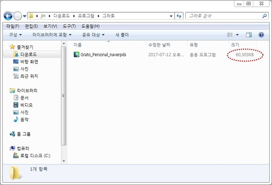
Task: Open 로컬 디스크 (C:)
Action: (35, 155)
